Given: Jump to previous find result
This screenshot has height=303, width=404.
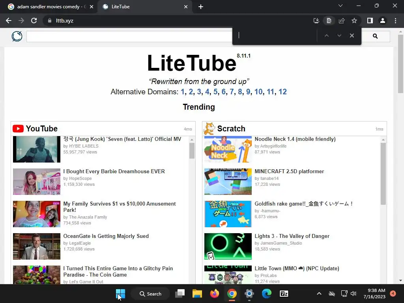Looking at the screenshot, I should [326, 36].
